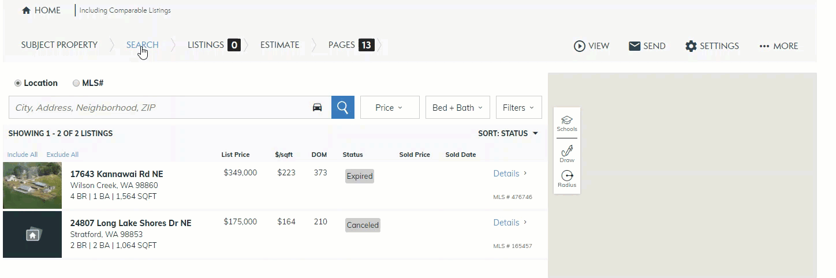Click the Home house icon
This screenshot has height=278, width=836.
click(26, 11)
